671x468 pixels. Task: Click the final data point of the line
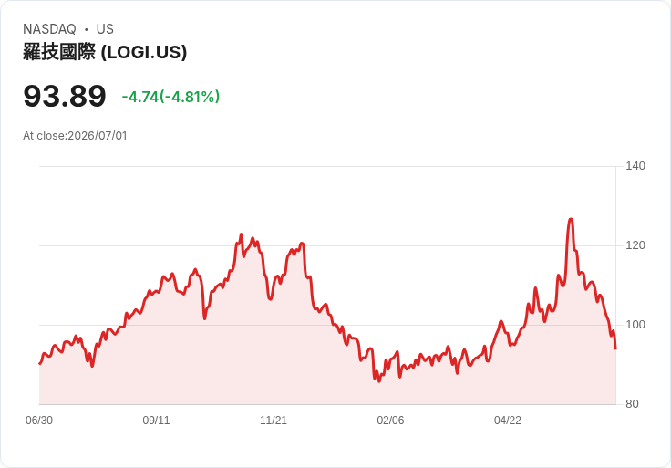[x=615, y=348]
